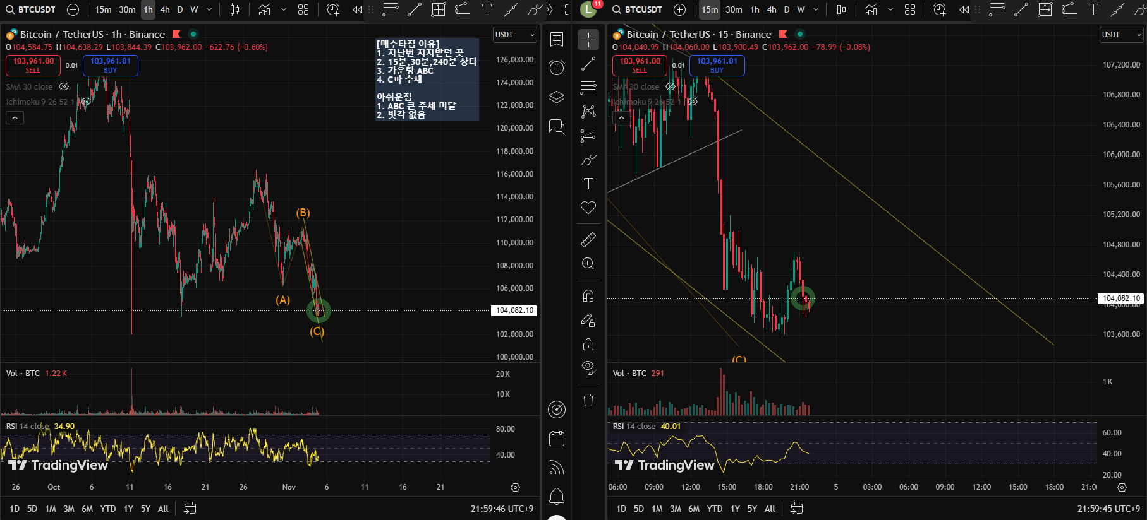Collapse indicator legend arrow on left chart
Screen dimensions: 1147x520
click(15, 117)
